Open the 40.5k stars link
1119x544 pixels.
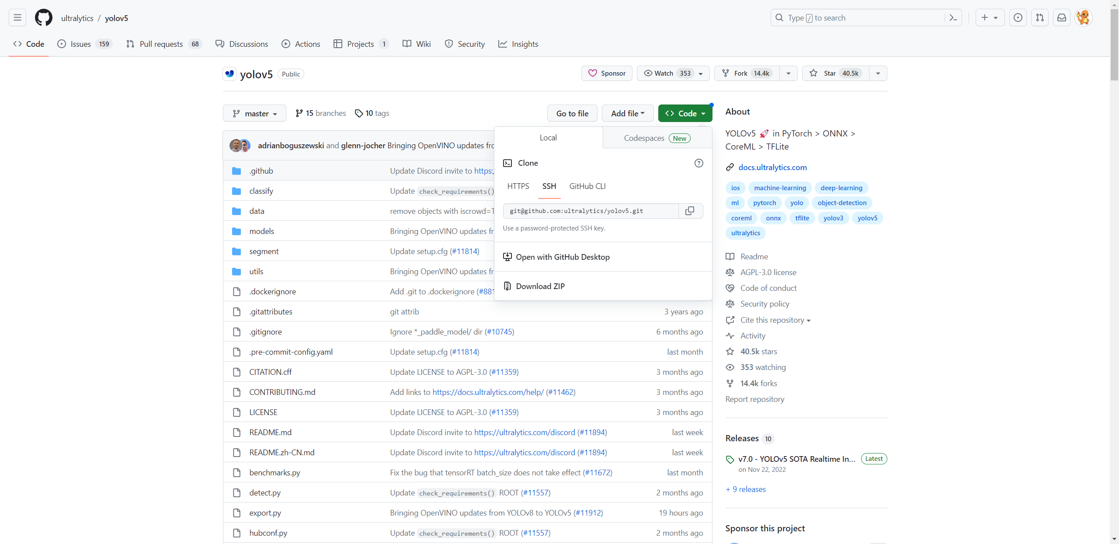758,352
